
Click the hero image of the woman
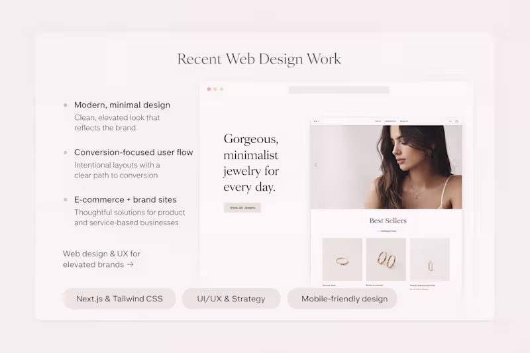[386, 167]
